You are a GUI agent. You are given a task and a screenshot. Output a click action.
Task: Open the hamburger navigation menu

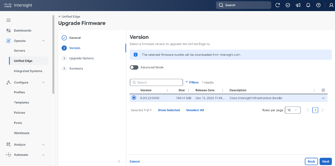[x=9, y=20]
